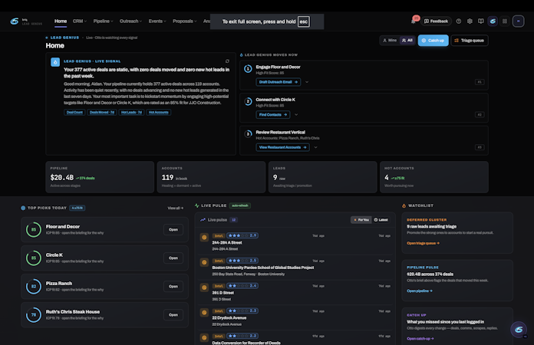Viewport: 534px width, 345px height.
Task: Open settings via the gear icon
Action: click(x=470, y=21)
